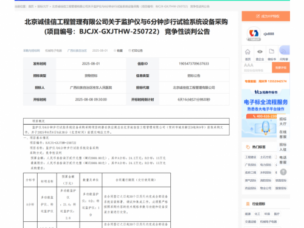Select the 药品招标 hot tag
304x228 pixels.
point(250,188)
